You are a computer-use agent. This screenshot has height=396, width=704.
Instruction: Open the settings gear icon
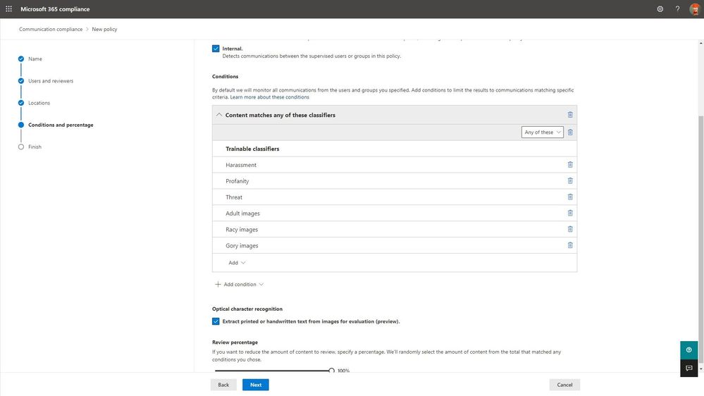pos(660,9)
